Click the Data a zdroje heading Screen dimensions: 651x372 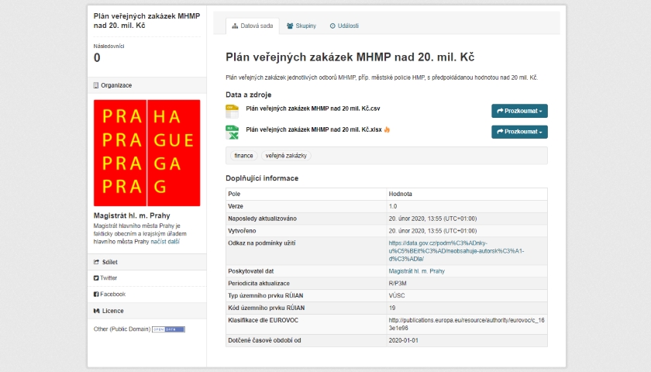point(248,95)
